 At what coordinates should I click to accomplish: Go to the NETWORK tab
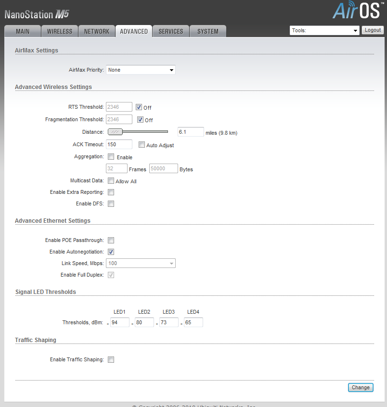click(97, 31)
